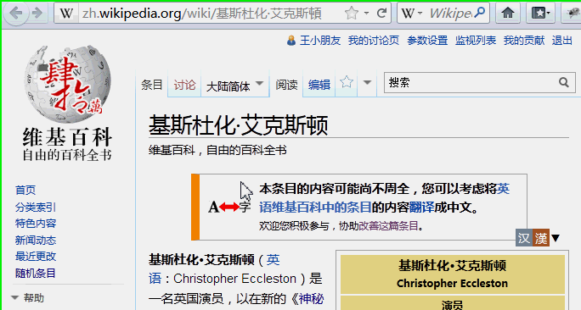The image size is (581, 310).
Task: Switch to traditional 漢 variant button
Action: click(541, 237)
